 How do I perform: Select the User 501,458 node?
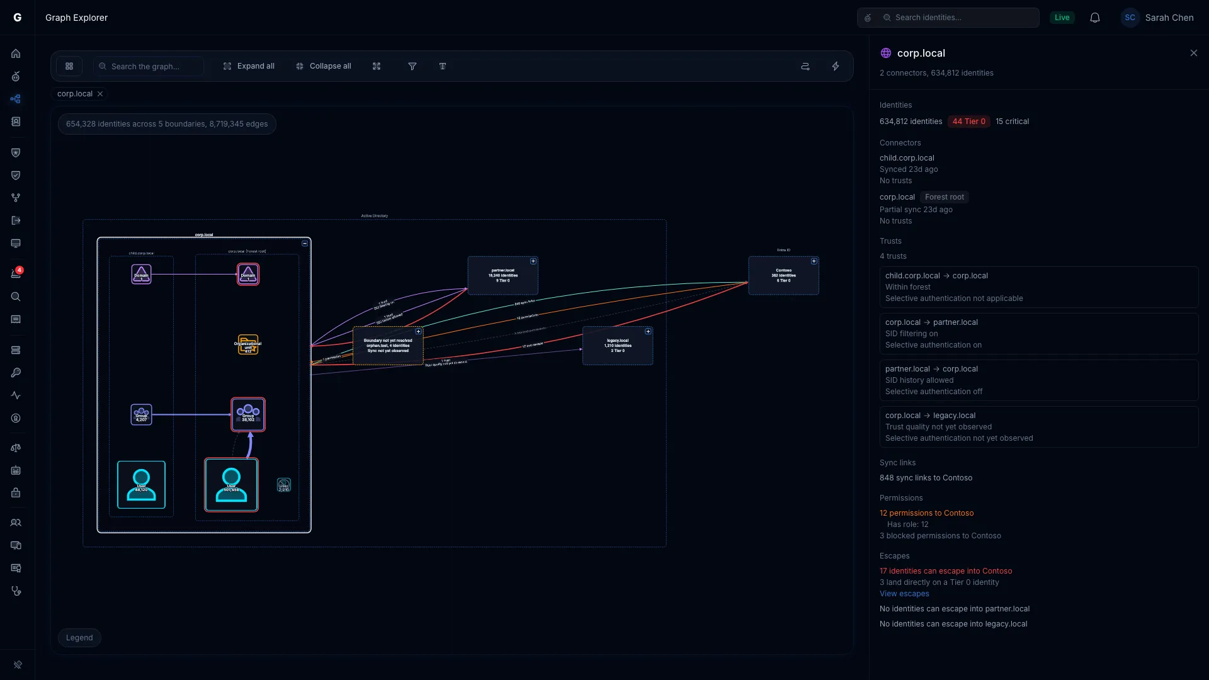231,485
